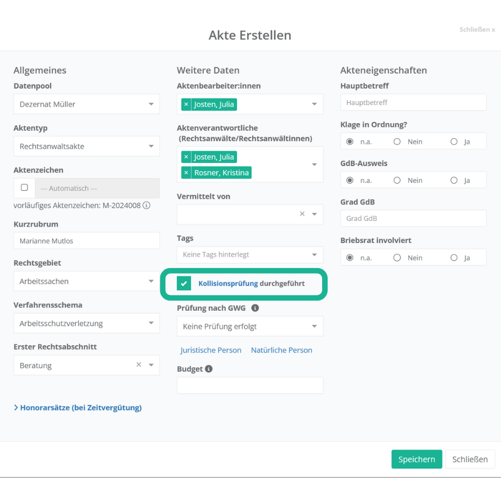Select Nein for GdB-Ausweis

point(397,180)
